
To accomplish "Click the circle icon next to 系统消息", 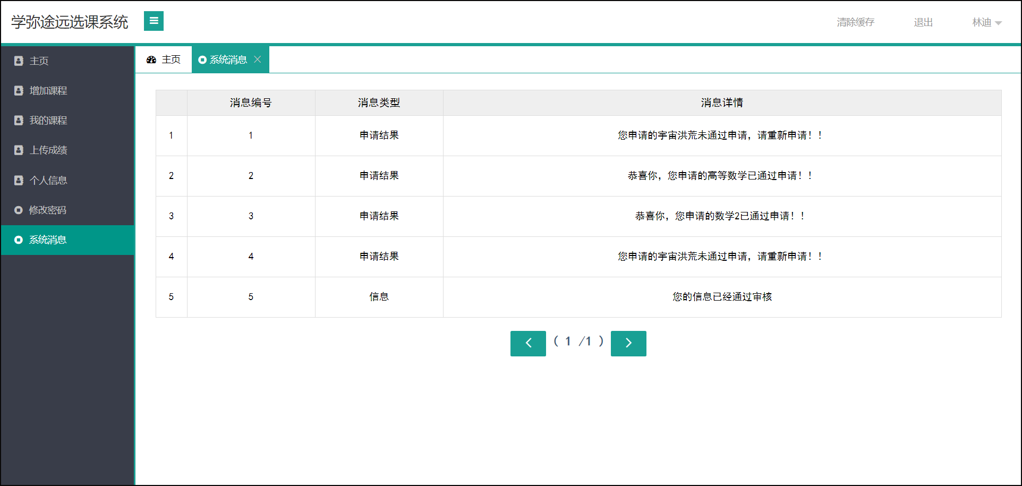I will coord(18,240).
